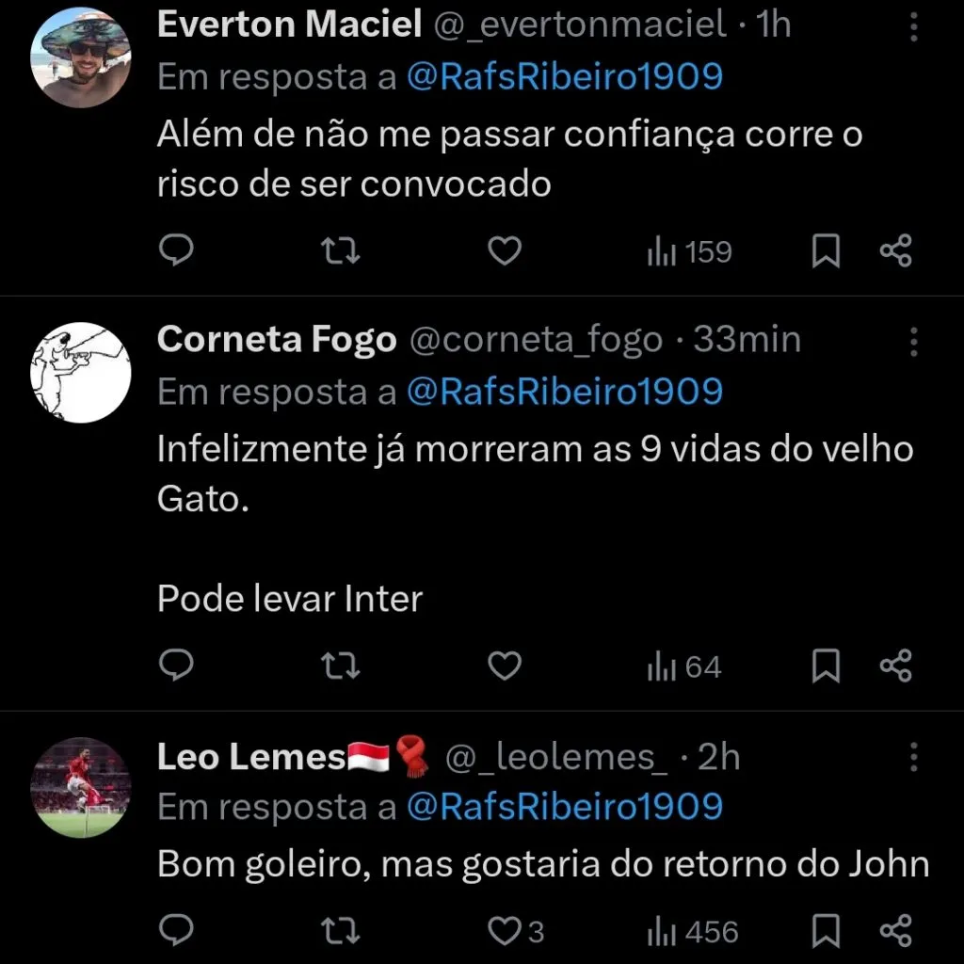This screenshot has height=964, width=964.
Task: Share Everton Maciel's tweet
Action: pyautogui.click(x=895, y=251)
